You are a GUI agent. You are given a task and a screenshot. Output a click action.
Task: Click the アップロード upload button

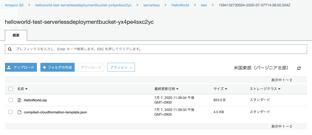pos(21,67)
